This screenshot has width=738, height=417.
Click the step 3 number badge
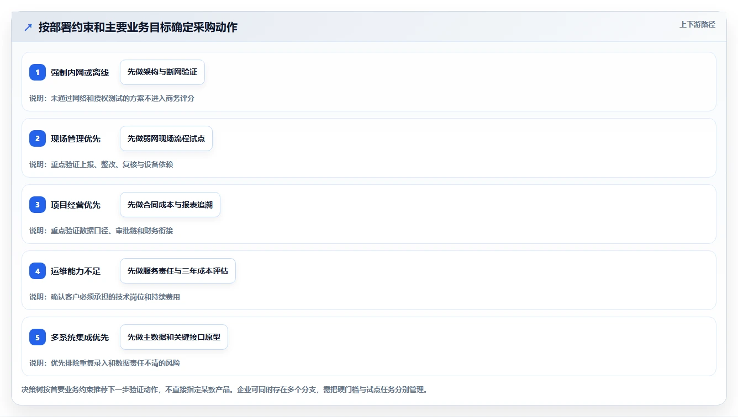[38, 205]
